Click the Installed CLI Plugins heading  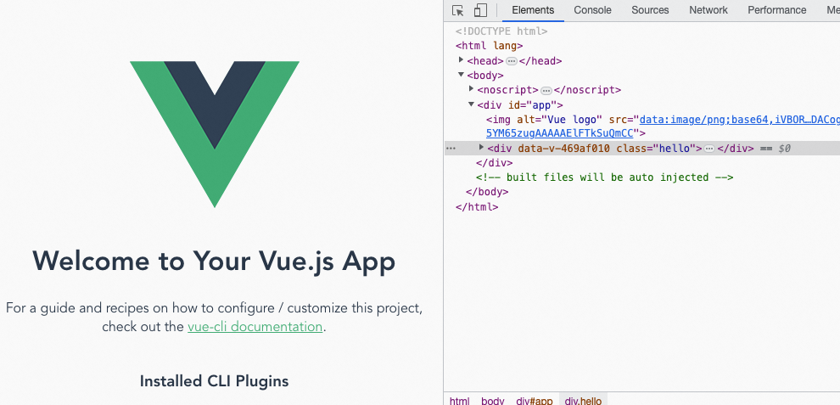[215, 381]
